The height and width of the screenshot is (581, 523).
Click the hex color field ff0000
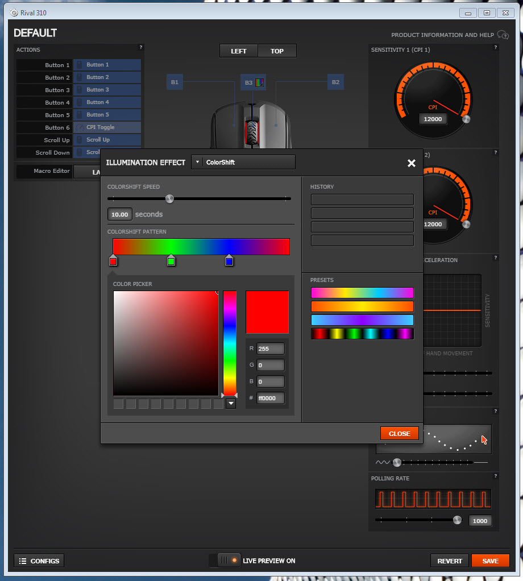(271, 398)
